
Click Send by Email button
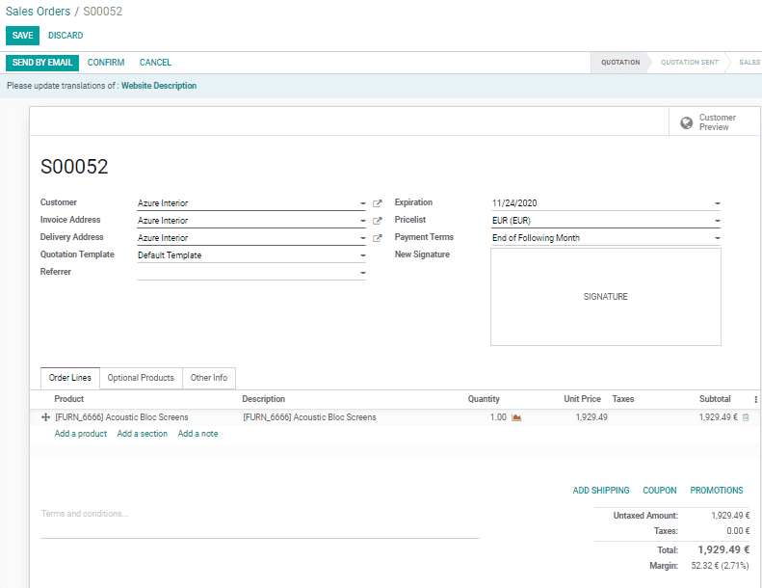click(x=42, y=63)
